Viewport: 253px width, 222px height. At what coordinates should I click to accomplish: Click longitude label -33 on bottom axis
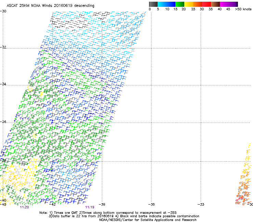click(201, 205)
